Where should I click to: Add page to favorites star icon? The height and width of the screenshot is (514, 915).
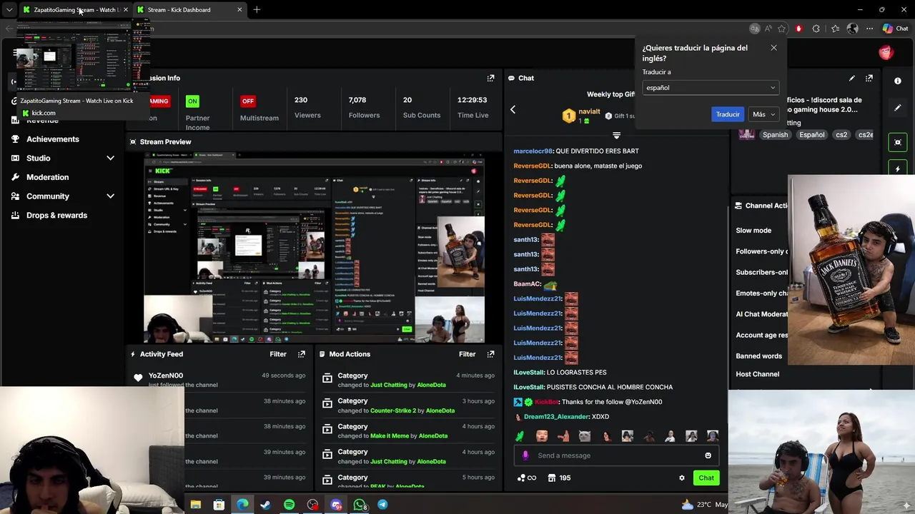click(781, 29)
